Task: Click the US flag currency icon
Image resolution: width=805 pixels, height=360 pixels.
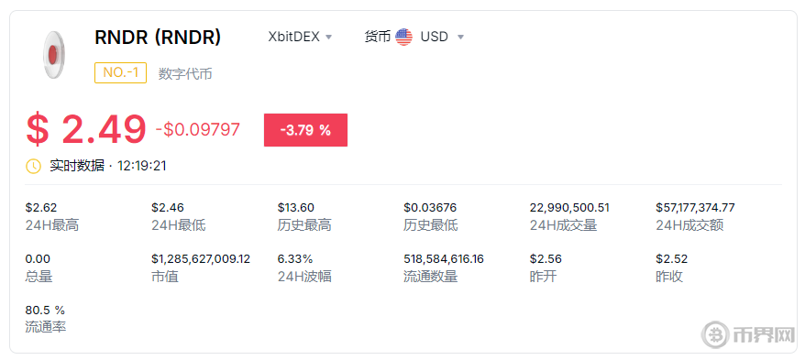Action: (x=404, y=37)
